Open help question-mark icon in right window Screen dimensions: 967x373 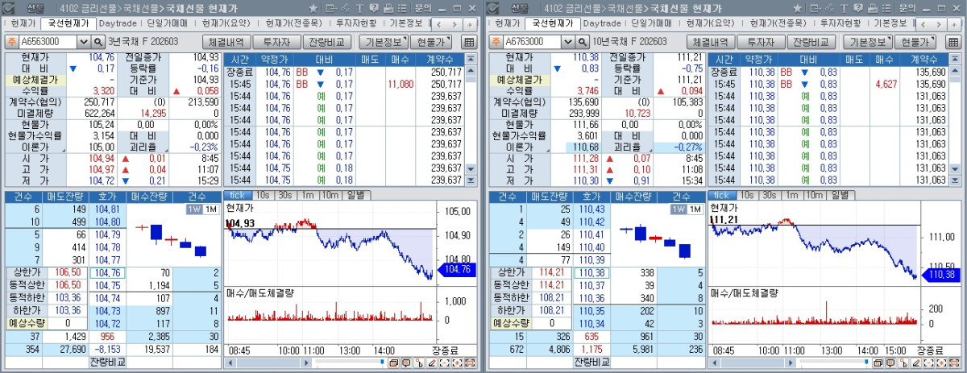click(857, 8)
